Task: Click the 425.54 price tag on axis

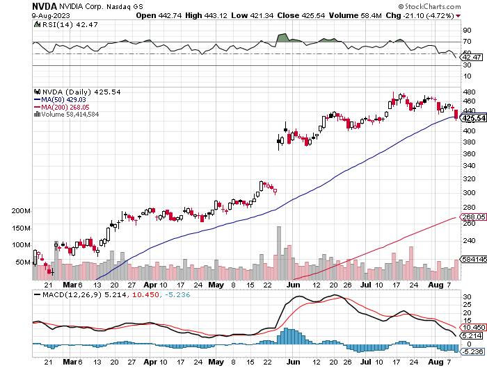Action: [x=473, y=118]
